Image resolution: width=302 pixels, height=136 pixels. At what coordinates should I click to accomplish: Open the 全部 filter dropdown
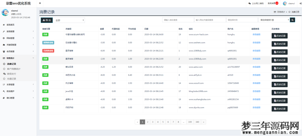pyautogui.click(x=69, y=20)
